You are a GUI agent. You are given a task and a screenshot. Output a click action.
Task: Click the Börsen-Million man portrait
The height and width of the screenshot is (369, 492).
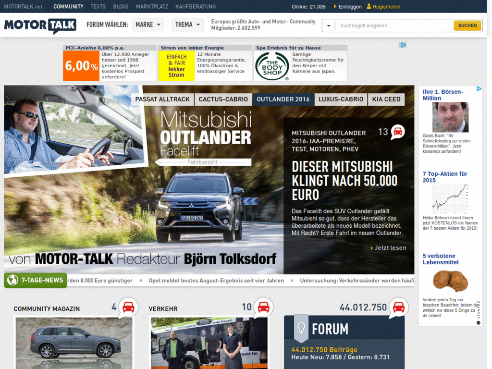tap(450, 117)
